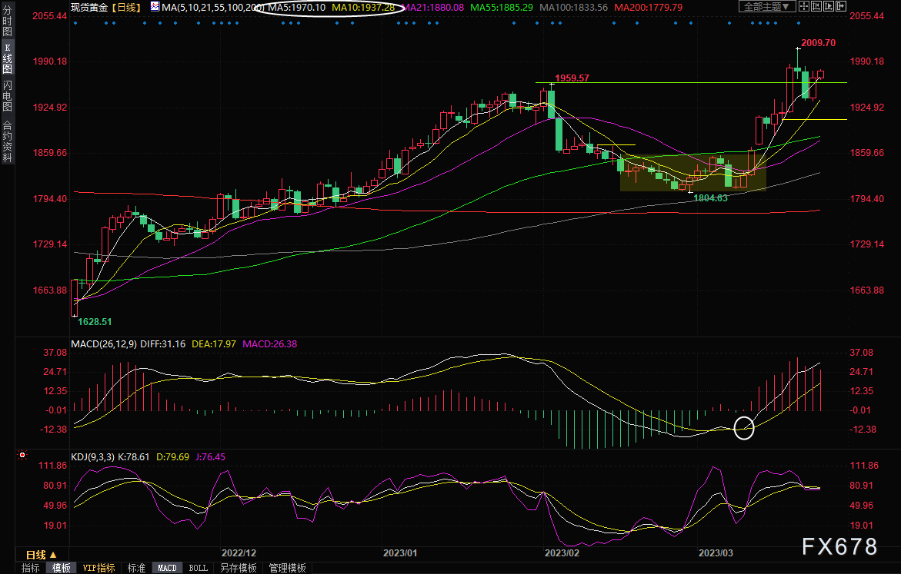Image resolution: width=901 pixels, height=574 pixels.
Task: Click the J:76.45 value
Action: pos(210,457)
